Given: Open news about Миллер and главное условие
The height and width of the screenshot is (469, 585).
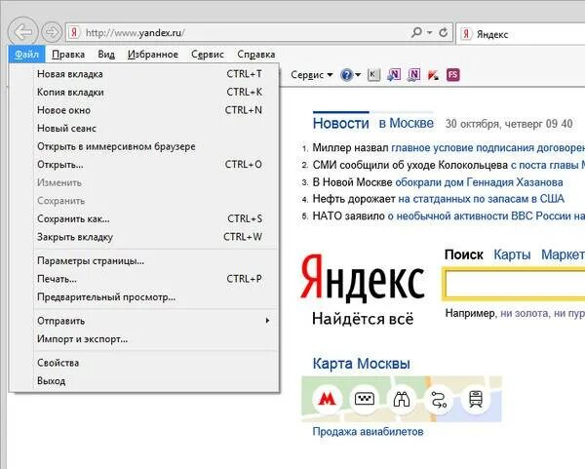Looking at the screenshot, I should (x=448, y=148).
